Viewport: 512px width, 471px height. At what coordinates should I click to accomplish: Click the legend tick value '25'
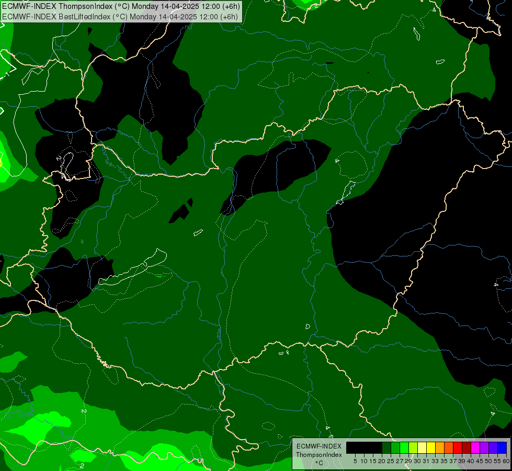[x=391, y=461]
